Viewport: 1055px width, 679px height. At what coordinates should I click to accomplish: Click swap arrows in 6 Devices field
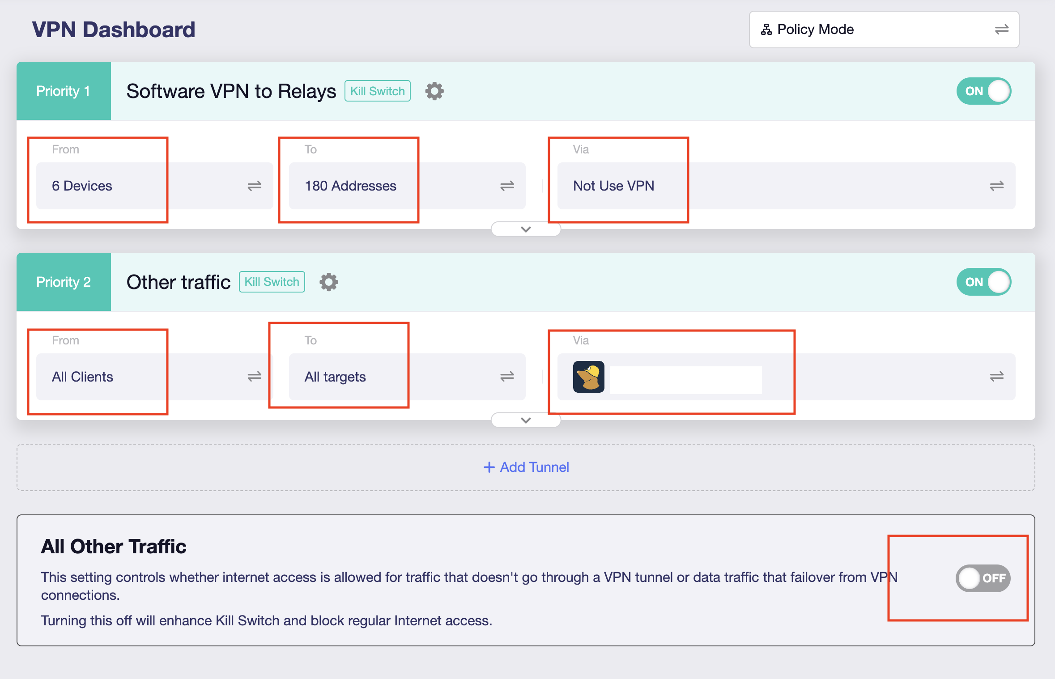(x=254, y=186)
